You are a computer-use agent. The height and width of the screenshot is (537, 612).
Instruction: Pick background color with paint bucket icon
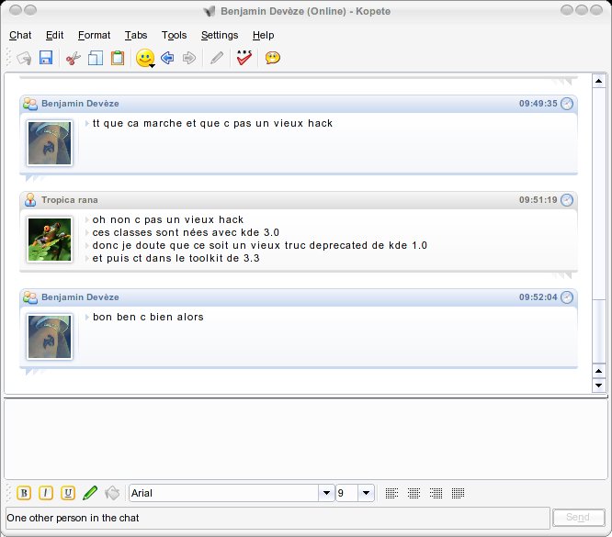point(112,493)
